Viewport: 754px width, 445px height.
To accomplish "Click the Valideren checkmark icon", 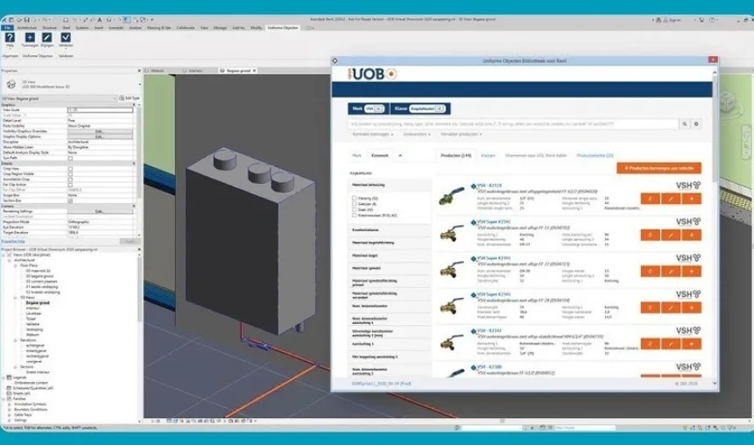I will [x=66, y=38].
